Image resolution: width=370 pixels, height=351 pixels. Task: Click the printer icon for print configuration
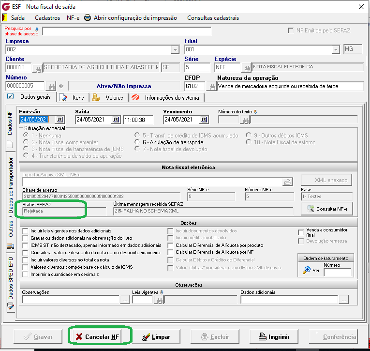(x=88, y=18)
